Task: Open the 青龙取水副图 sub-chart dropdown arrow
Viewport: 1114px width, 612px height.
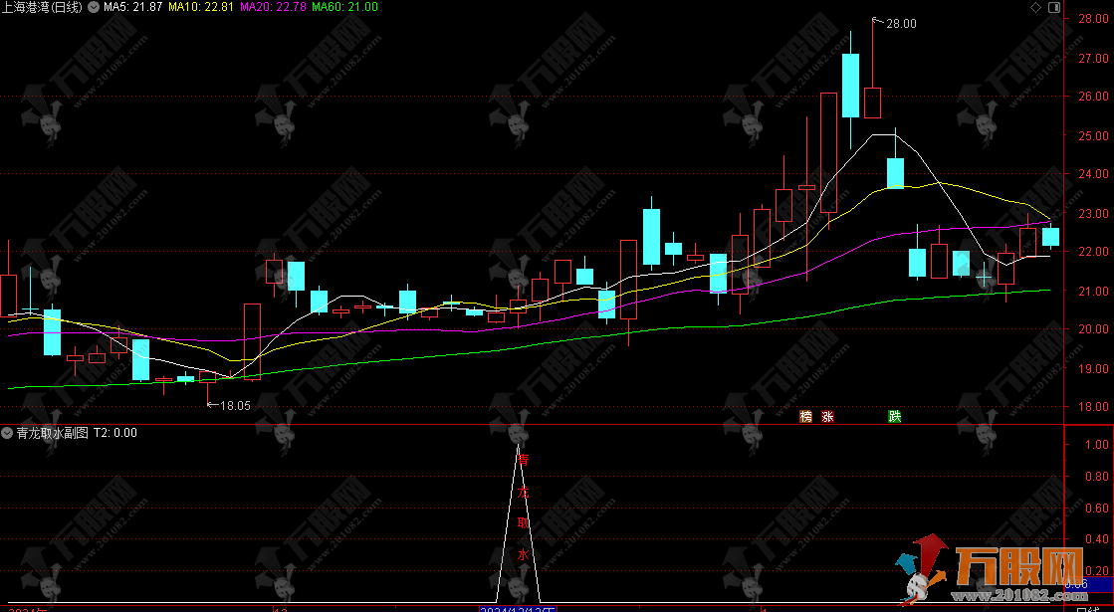Action: [x=8, y=432]
